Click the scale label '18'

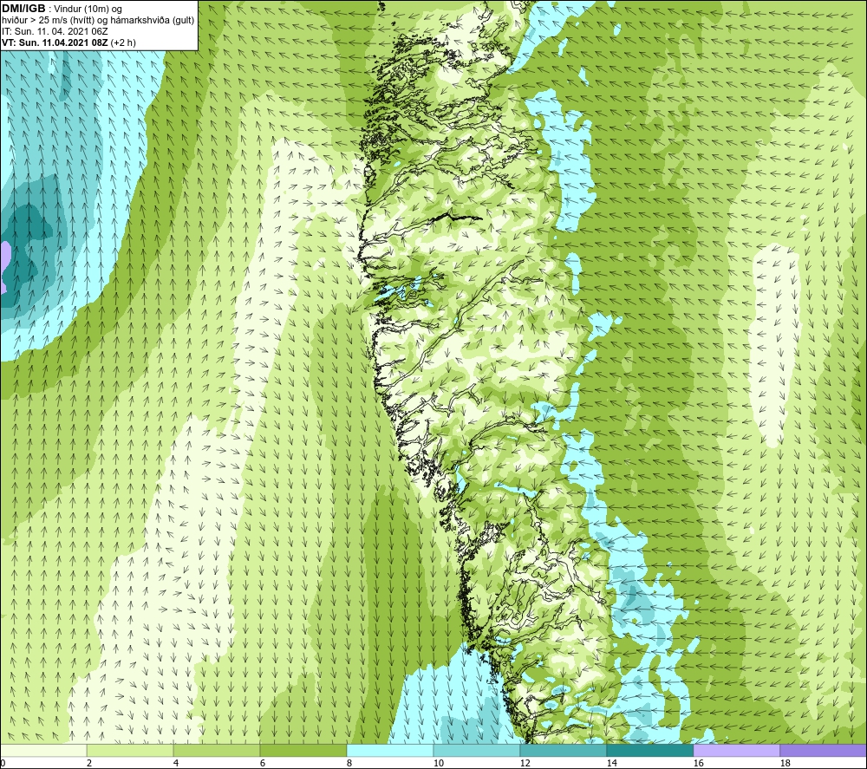click(786, 764)
